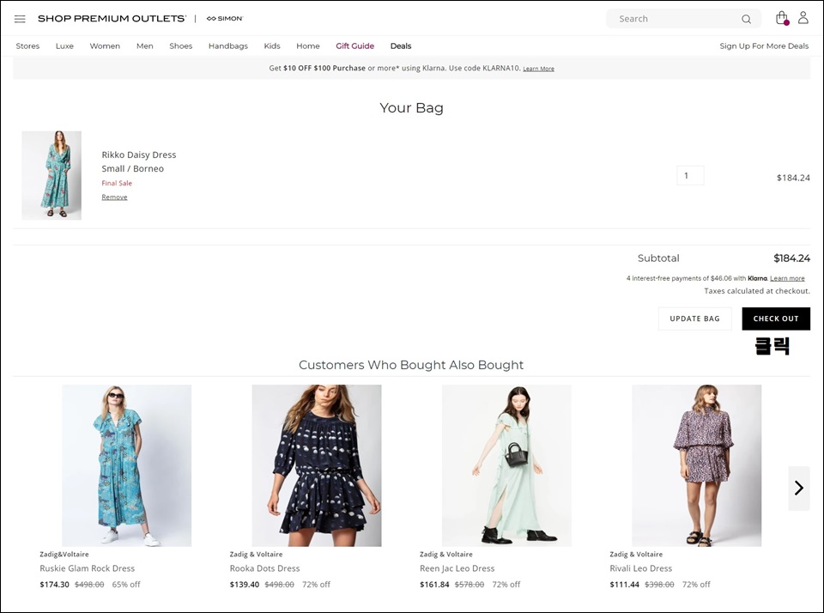
Task: Click the $111.44 price of Rivali dress
Action: [624, 585]
